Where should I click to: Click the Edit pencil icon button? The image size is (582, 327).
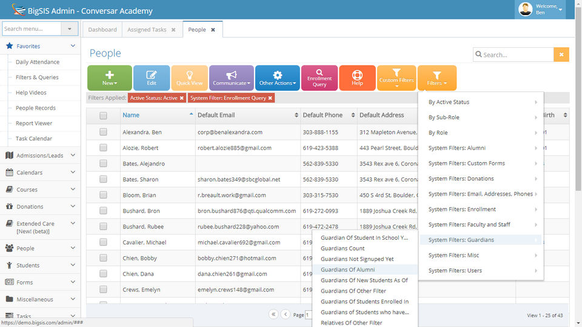pyautogui.click(x=152, y=78)
